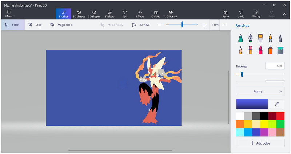Click the 125% zoom percentage field

click(215, 25)
